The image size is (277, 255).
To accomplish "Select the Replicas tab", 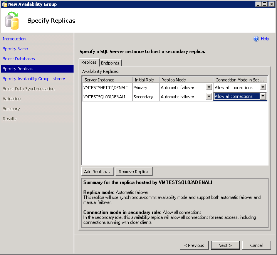I will [89, 62].
